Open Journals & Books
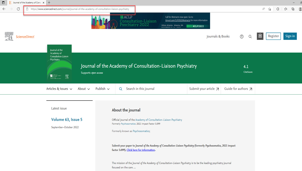302x171 pixels. [218, 36]
